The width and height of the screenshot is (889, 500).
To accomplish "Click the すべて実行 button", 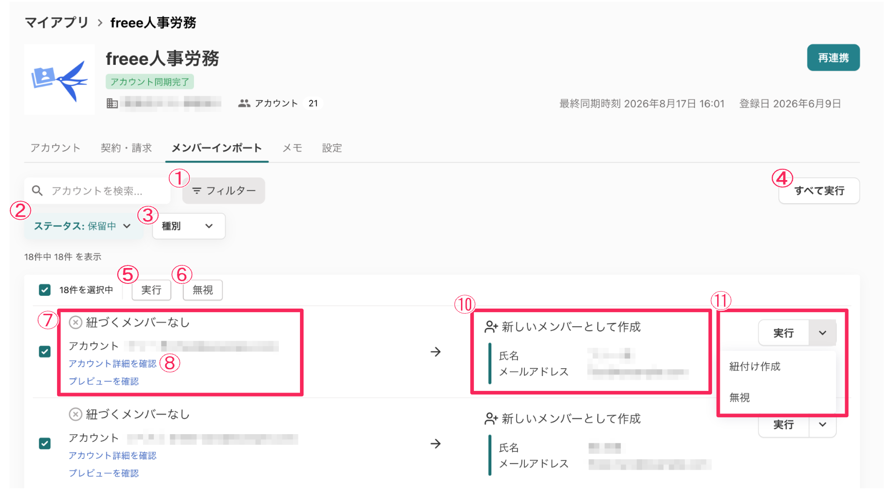I will (x=819, y=191).
